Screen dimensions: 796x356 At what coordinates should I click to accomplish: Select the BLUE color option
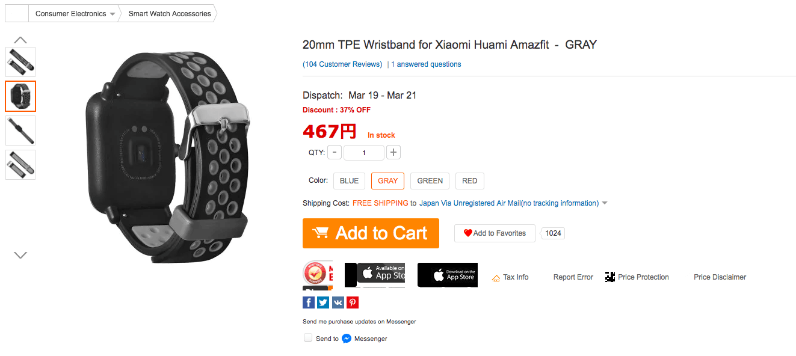(349, 181)
